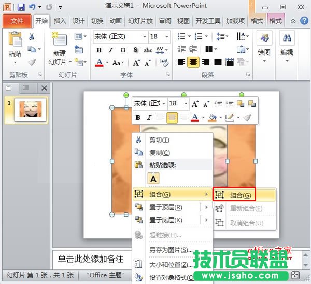Click the New Slide icon

point(59,39)
